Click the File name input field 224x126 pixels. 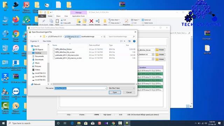(x=79, y=88)
